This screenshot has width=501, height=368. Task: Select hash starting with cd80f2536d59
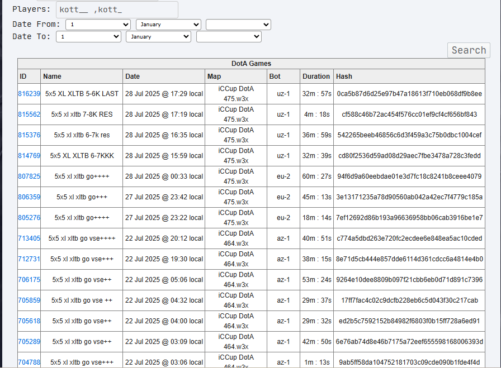click(x=409, y=156)
